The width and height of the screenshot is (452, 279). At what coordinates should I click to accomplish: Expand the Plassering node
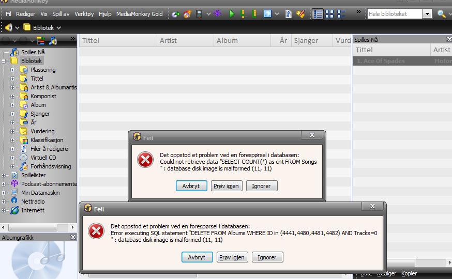[13, 70]
